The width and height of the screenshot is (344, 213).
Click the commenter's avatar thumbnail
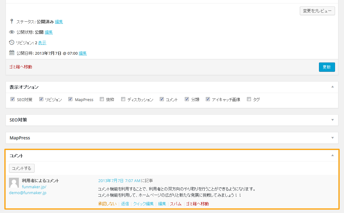click(x=14, y=183)
